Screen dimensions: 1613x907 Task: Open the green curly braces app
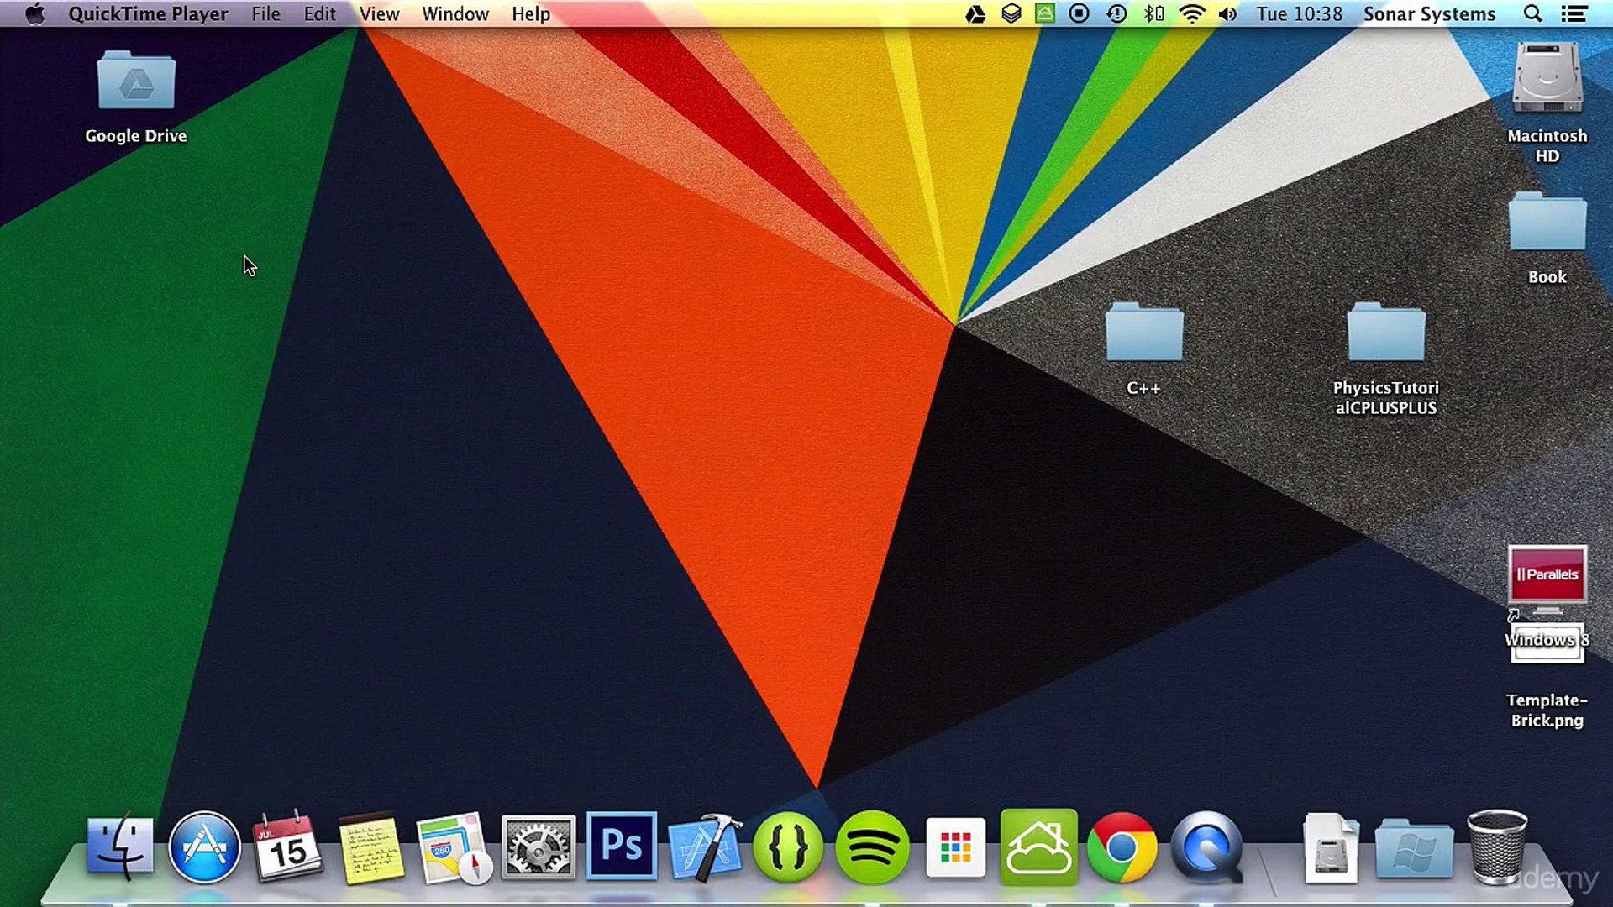tap(788, 847)
